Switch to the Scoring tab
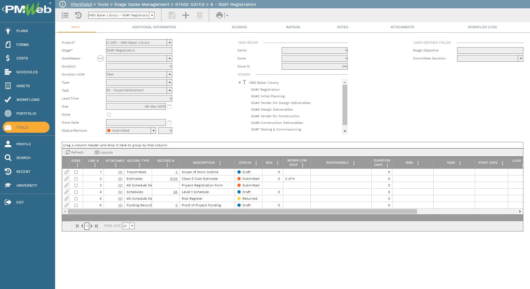The height and width of the screenshot is (289, 530). (239, 27)
